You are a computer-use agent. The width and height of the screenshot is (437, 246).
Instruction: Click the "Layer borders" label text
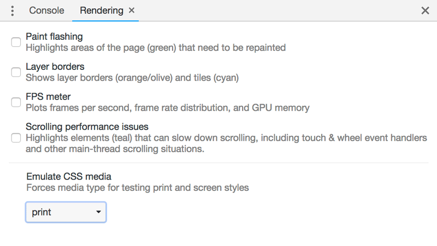coord(55,67)
